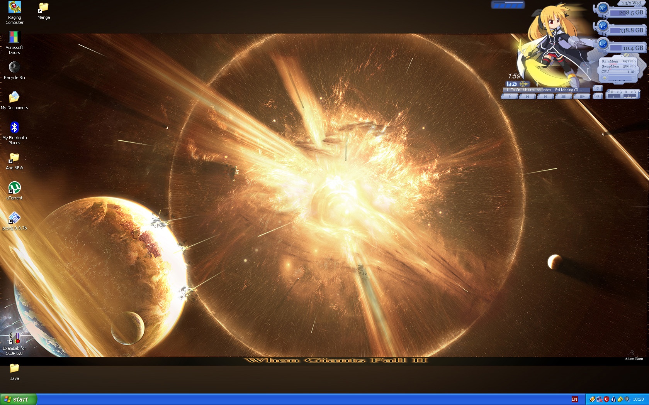Viewport: 649px width, 405px height.
Task: Click the Y: drive orb widget
Action: click(x=602, y=26)
